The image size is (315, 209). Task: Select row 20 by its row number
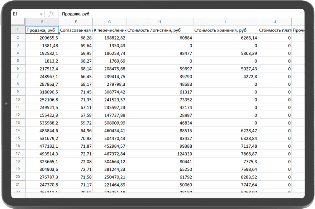click(x=18, y=177)
